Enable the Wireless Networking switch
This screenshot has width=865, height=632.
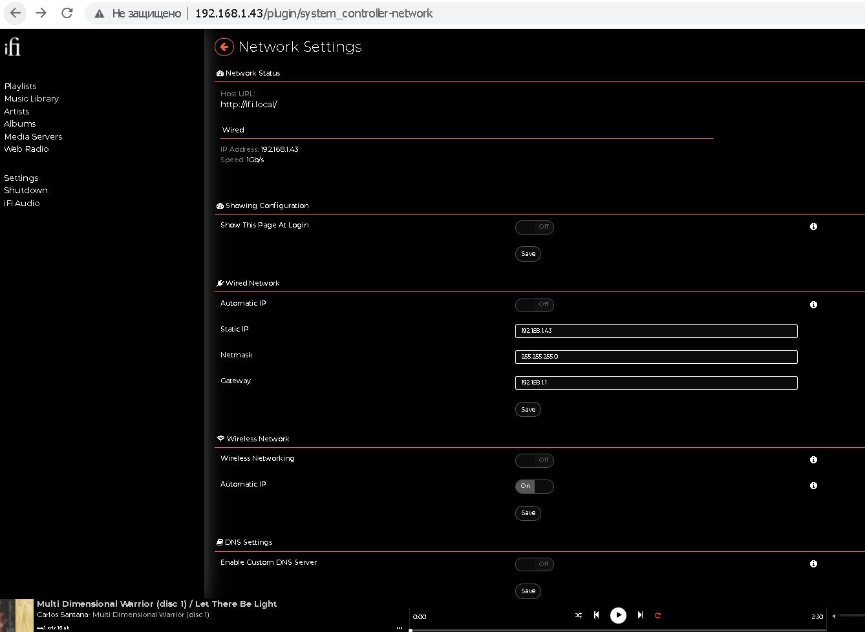(x=534, y=460)
